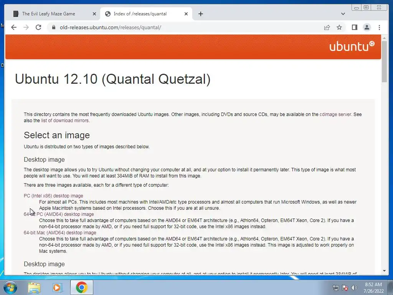Launch Windows Media Player from taskbar

click(57, 287)
